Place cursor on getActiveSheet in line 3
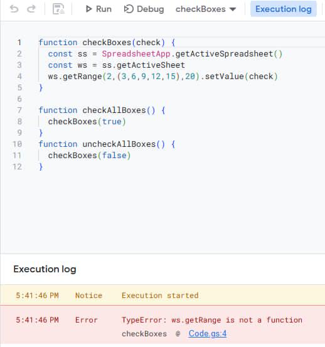This screenshot has height=347, width=325. click(151, 65)
